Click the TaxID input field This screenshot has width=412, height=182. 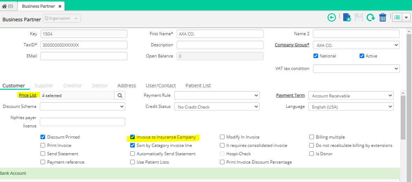(84, 45)
